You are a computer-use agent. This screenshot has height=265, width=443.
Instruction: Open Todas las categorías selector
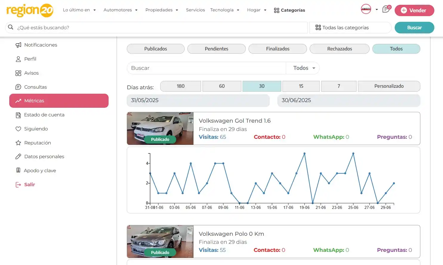pyautogui.click(x=350, y=28)
